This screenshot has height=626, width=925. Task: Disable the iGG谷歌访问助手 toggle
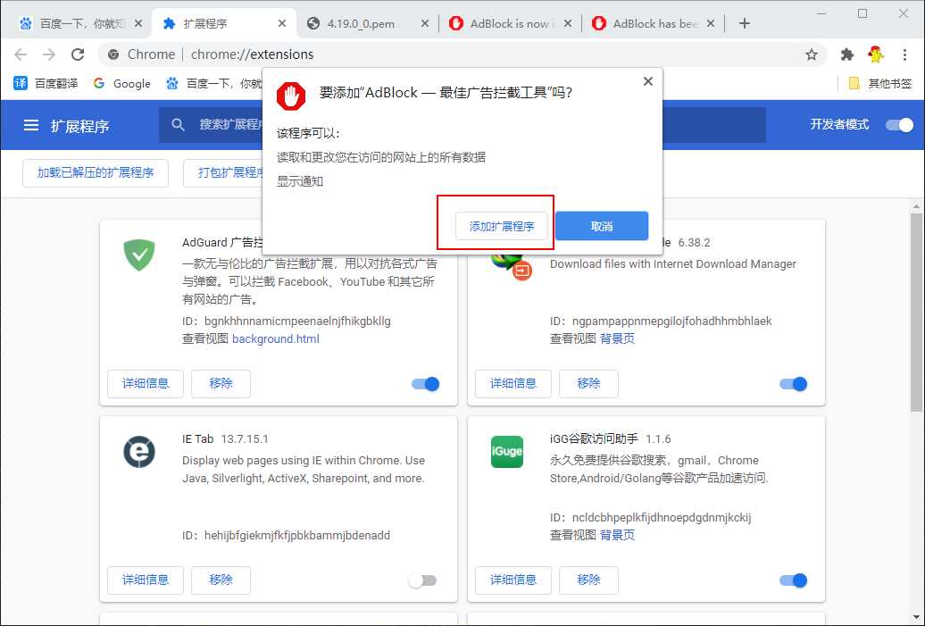[x=793, y=580]
